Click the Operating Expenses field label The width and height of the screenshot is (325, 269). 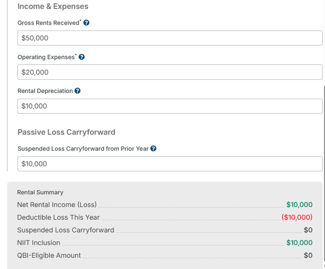pyautogui.click(x=46, y=57)
